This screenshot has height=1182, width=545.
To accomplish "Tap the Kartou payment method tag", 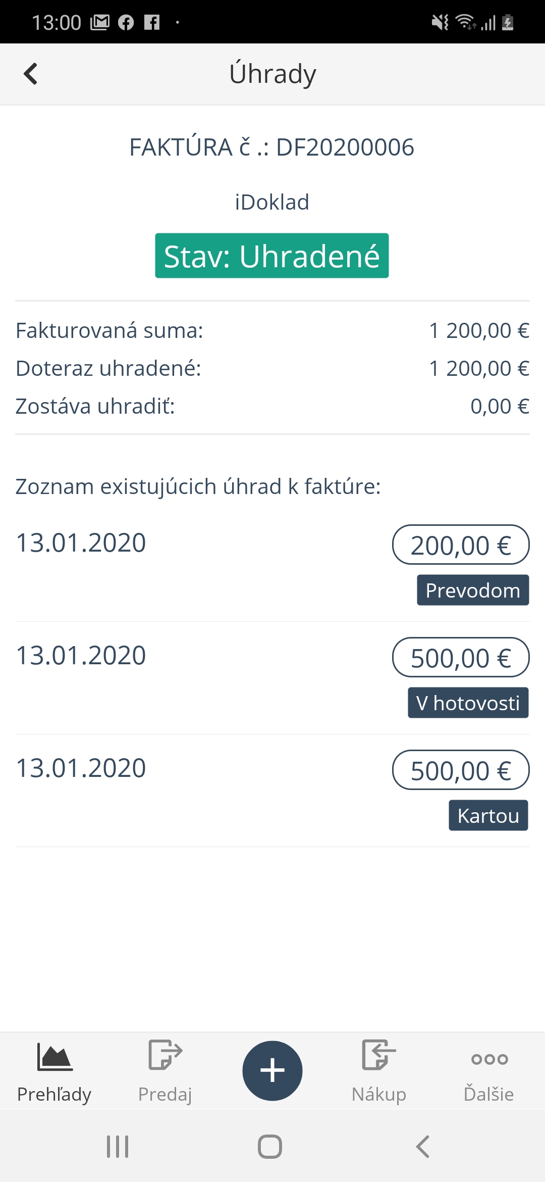I will pos(488,815).
